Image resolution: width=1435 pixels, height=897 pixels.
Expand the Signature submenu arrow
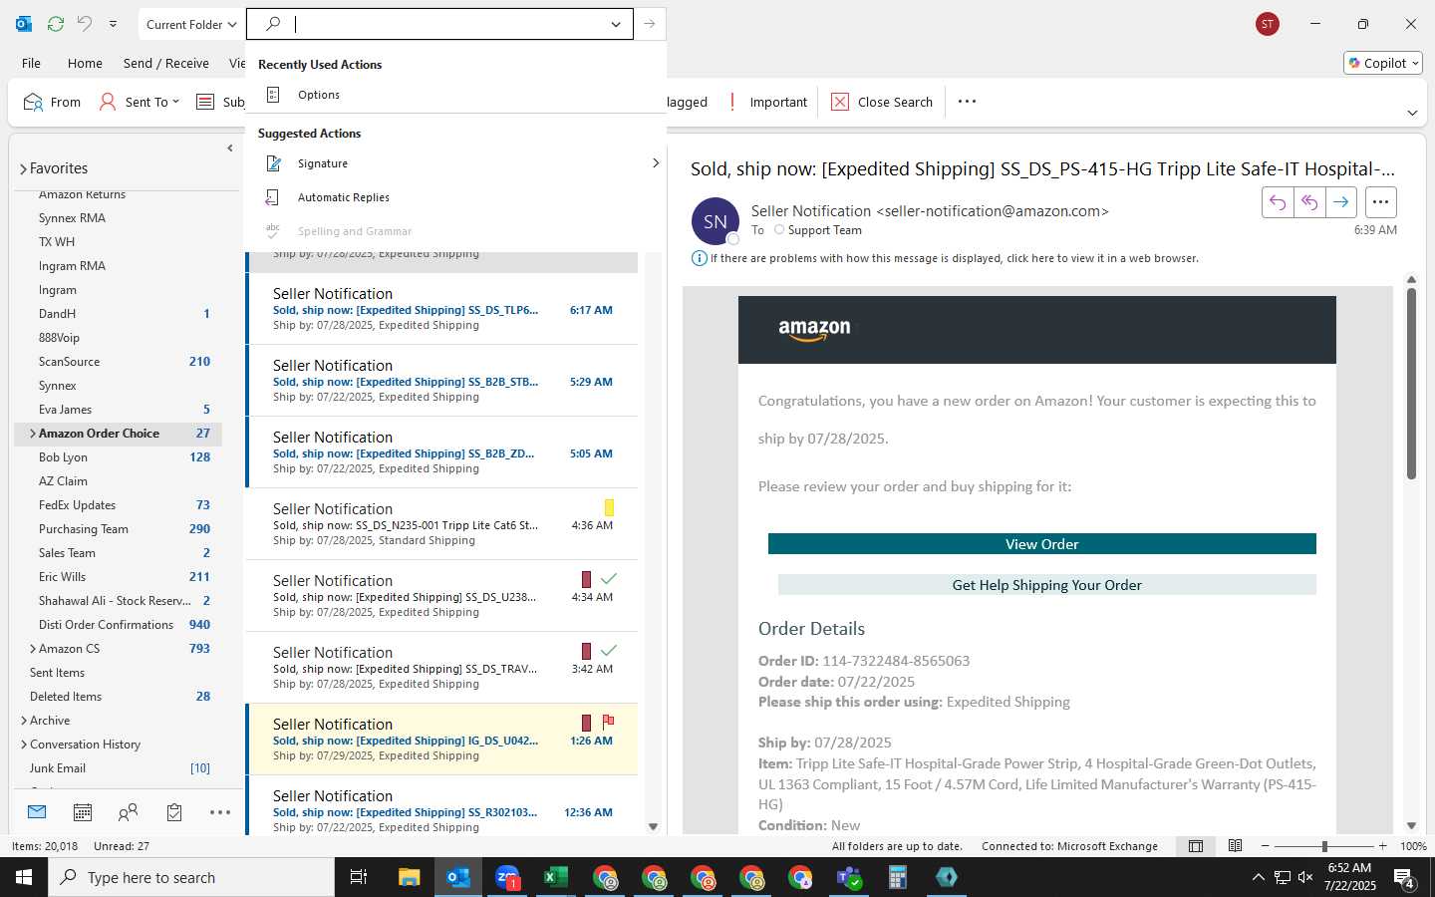[x=655, y=163]
